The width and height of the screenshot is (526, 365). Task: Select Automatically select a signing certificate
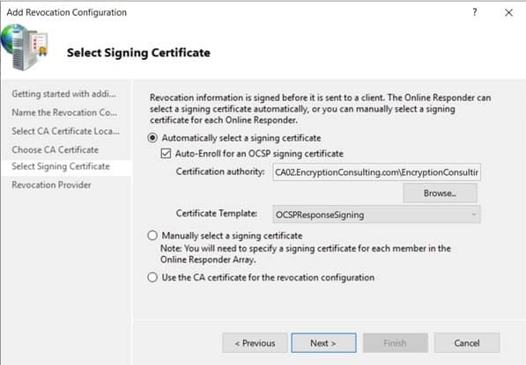tap(152, 138)
